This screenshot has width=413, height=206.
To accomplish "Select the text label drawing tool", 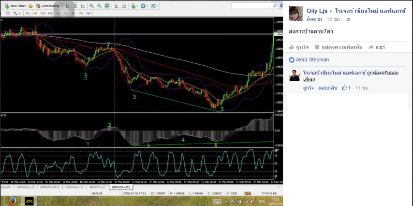I will pos(8,13).
